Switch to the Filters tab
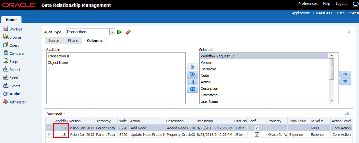This screenshot has width=359, height=143. [73, 41]
